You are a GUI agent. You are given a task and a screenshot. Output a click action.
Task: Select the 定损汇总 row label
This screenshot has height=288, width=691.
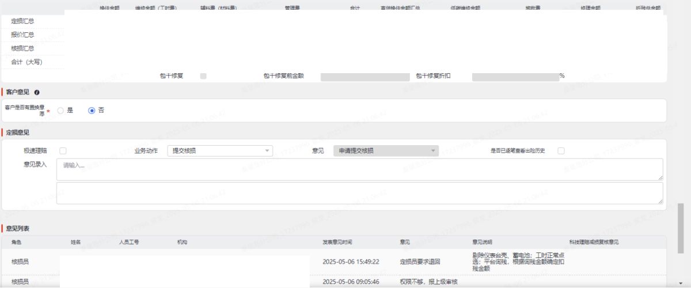22,21
